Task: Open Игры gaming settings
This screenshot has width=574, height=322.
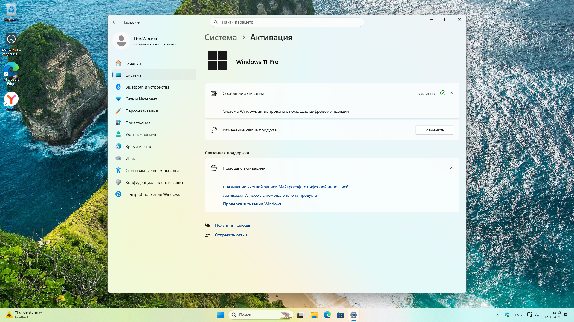Action: coord(130,159)
